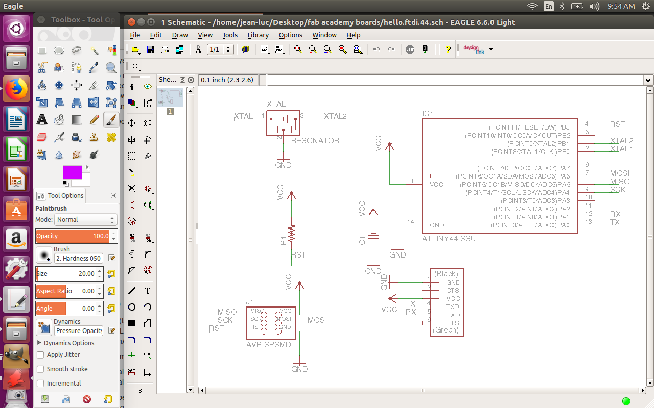Click the EAGLE help question mark icon
Image resolution: width=654 pixels, height=408 pixels.
click(448, 49)
